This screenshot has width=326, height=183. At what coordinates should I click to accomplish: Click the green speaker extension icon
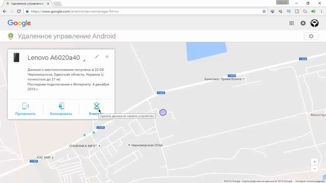tap(313, 11)
